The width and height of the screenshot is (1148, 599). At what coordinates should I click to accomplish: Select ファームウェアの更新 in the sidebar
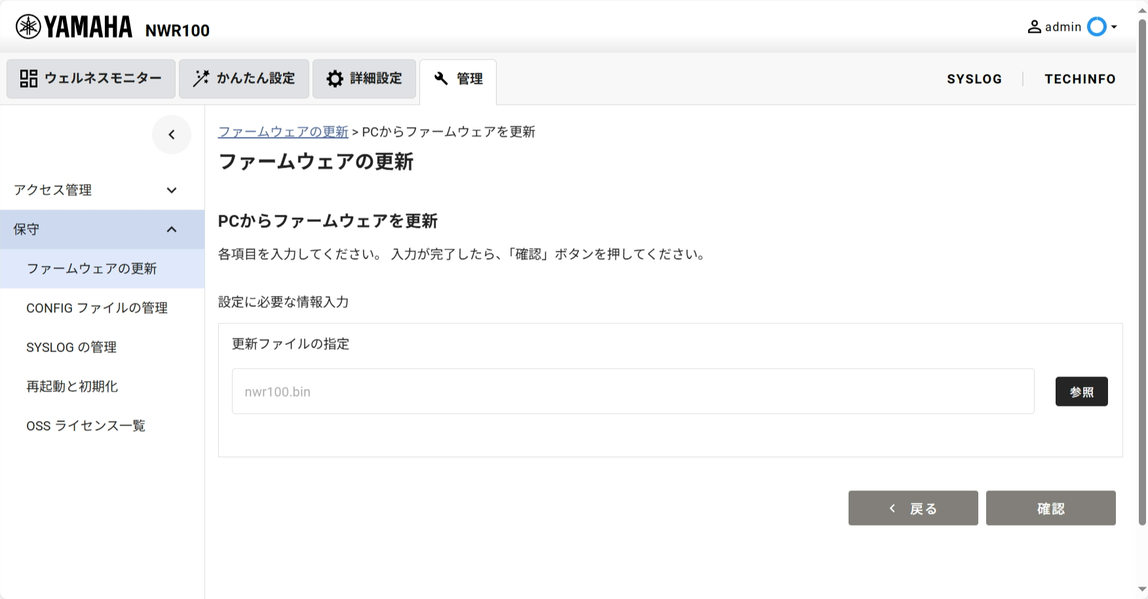[92, 268]
